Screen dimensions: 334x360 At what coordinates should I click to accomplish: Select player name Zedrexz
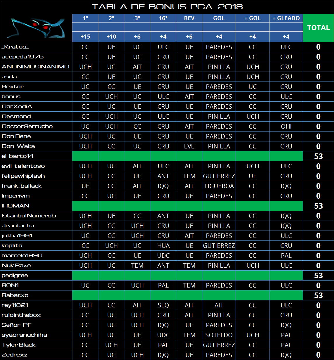tap(14, 355)
